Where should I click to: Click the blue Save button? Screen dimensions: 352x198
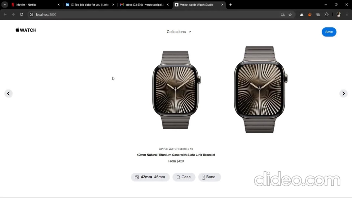329,32
